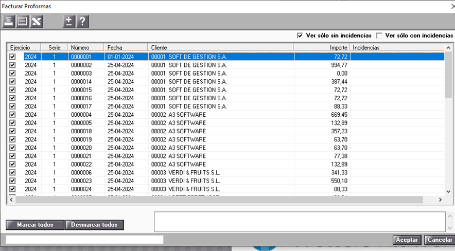Select the Número cell 0000023

click(86, 181)
